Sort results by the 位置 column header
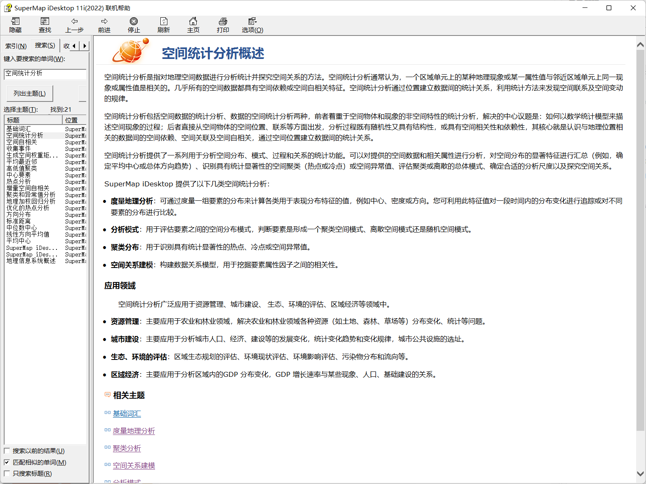646x484 pixels. click(x=75, y=120)
